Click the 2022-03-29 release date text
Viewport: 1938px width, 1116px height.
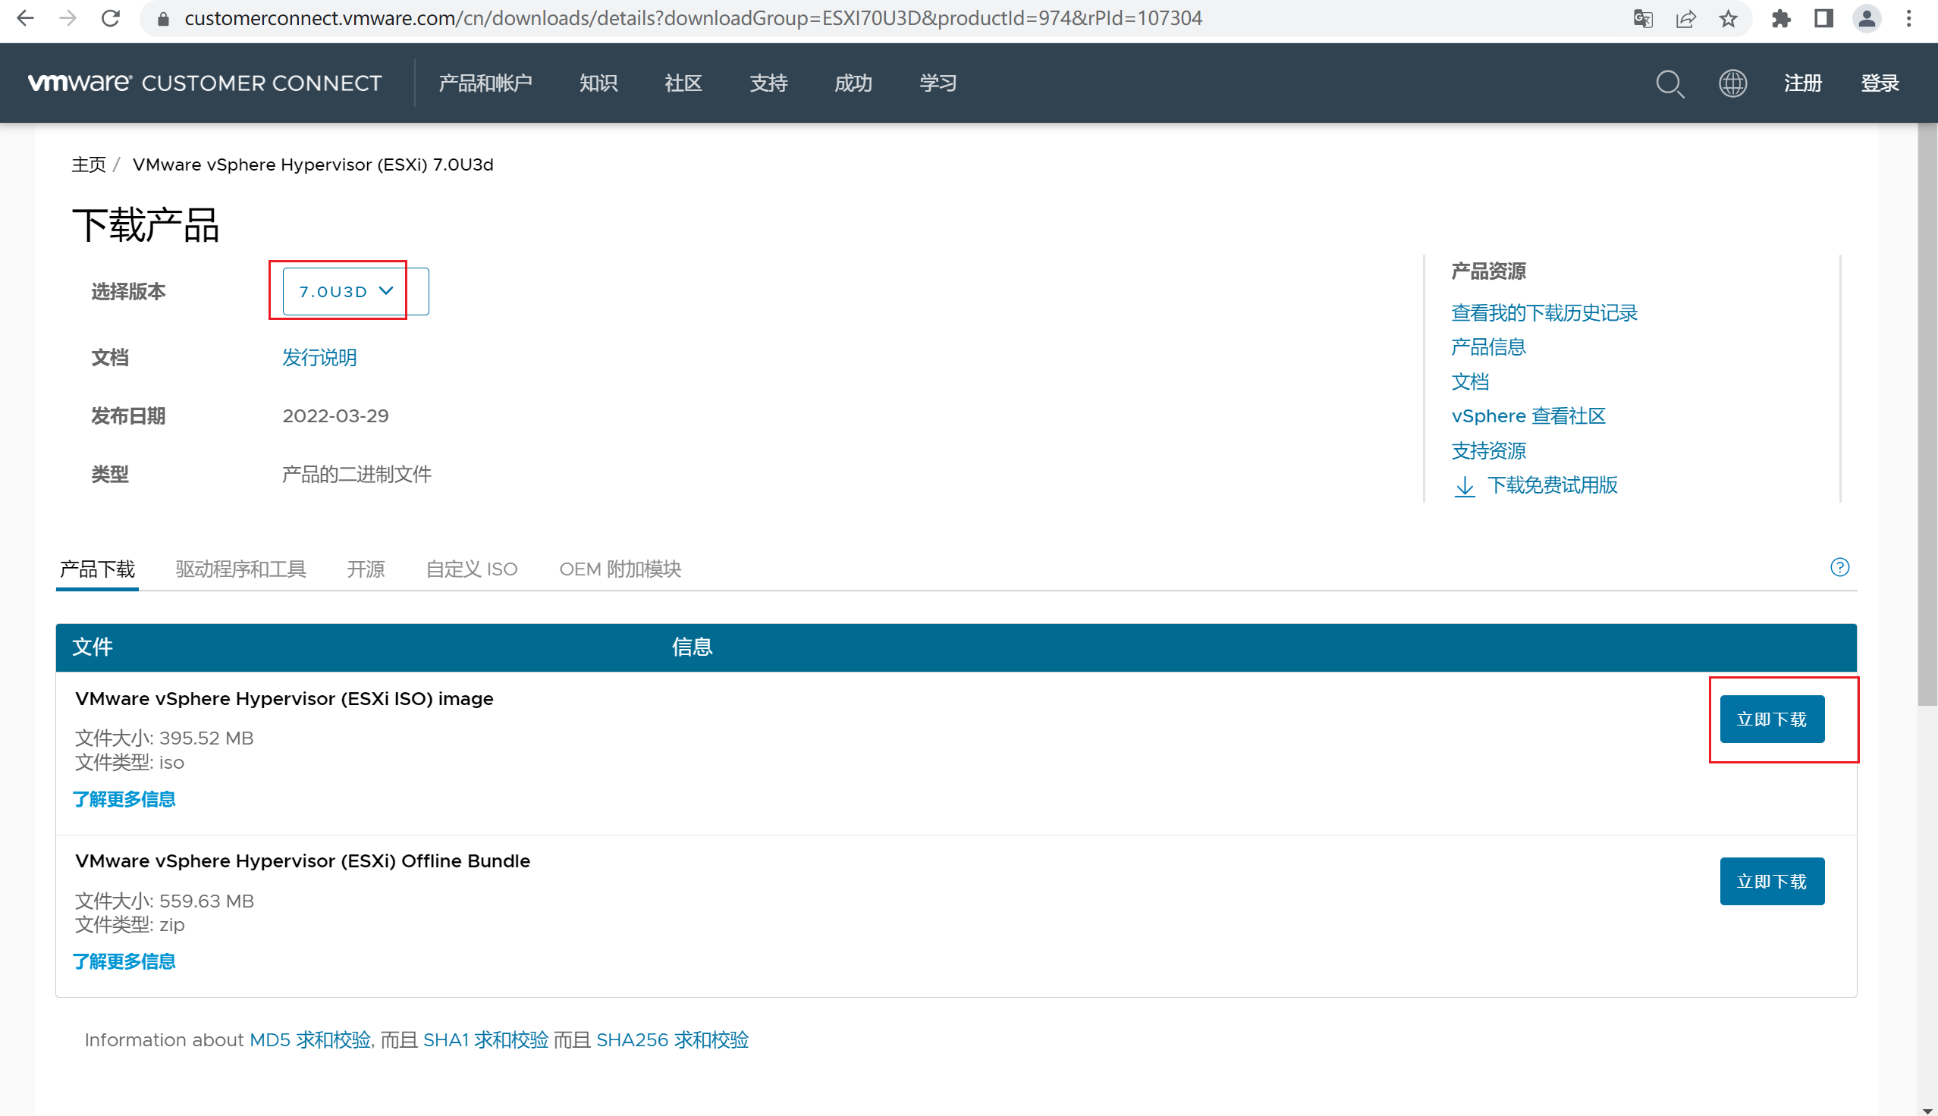(336, 416)
